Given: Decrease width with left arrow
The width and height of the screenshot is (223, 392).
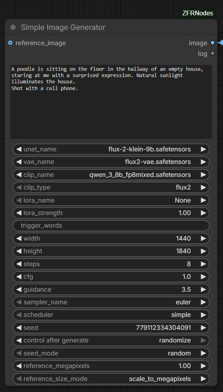Looking at the screenshot, I should pos(19,239).
